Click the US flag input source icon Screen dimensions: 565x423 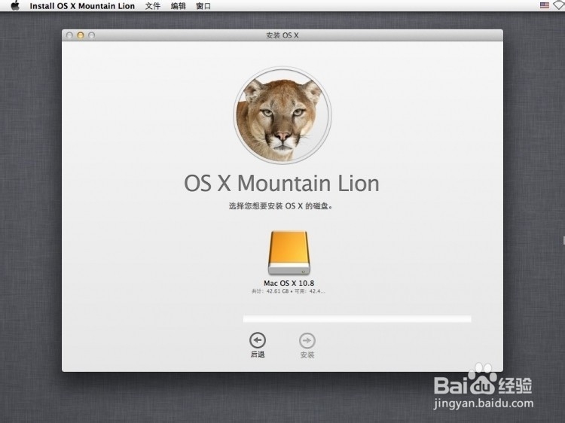pos(545,5)
